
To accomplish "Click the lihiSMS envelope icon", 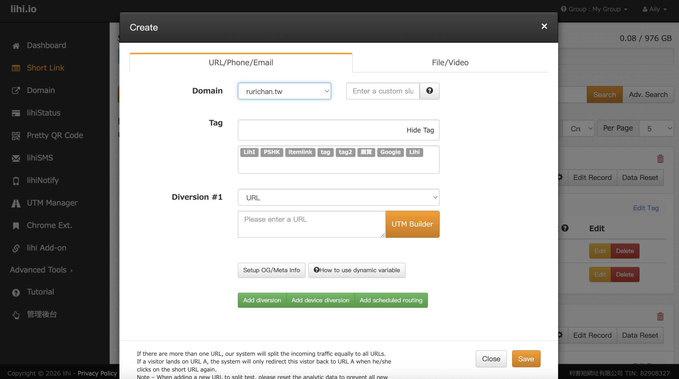I will tap(16, 158).
